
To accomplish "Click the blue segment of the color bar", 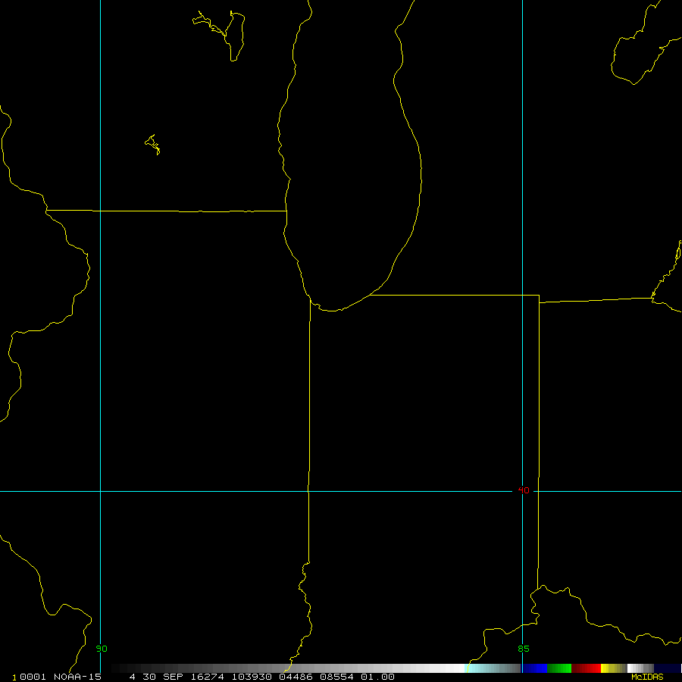I will click(534, 668).
